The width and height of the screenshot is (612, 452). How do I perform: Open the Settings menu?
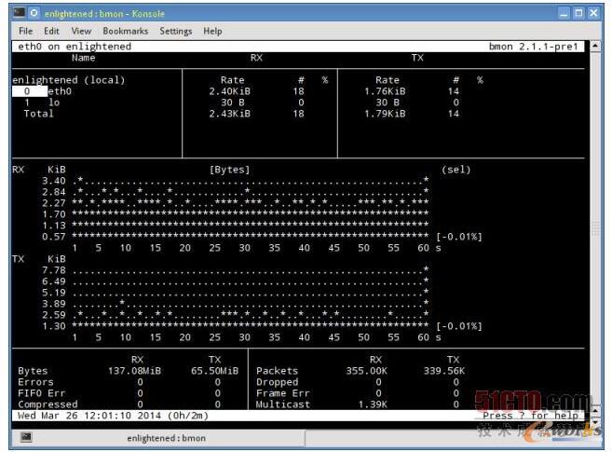[176, 31]
